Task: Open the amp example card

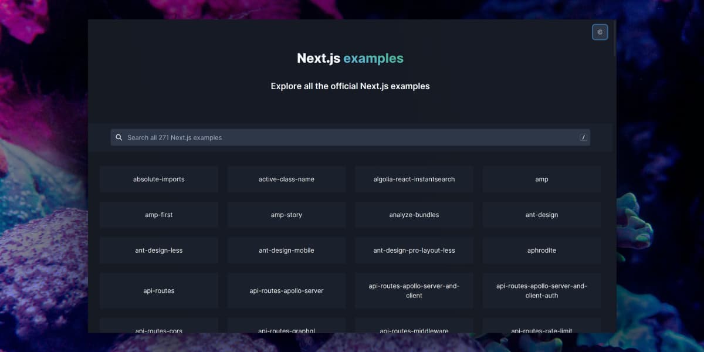Action: [541, 179]
